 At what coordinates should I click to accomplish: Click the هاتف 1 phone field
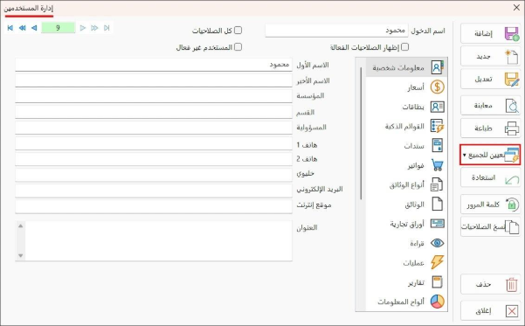pyautogui.click(x=154, y=143)
